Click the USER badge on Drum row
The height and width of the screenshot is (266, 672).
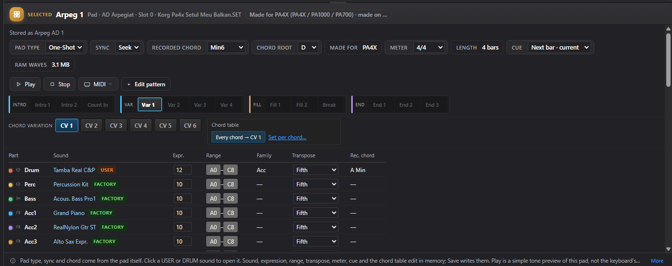[107, 170]
